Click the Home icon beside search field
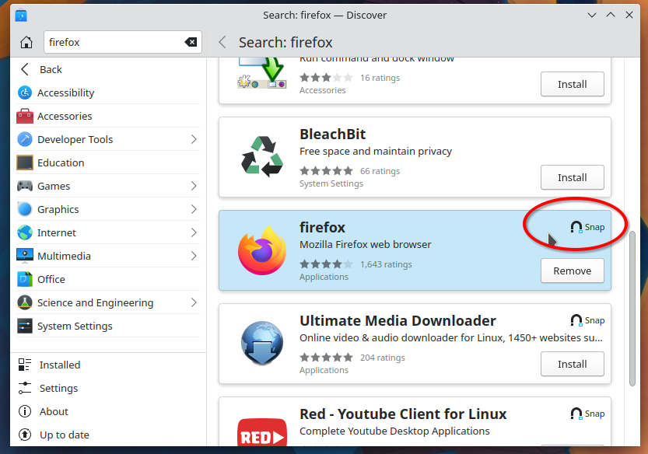 (x=26, y=42)
